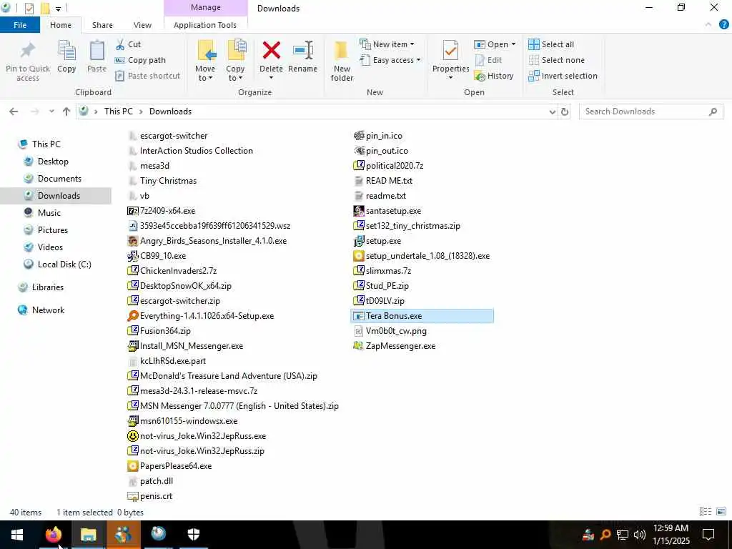
Task: Open Firefox from the taskbar
Action: [x=53, y=535]
